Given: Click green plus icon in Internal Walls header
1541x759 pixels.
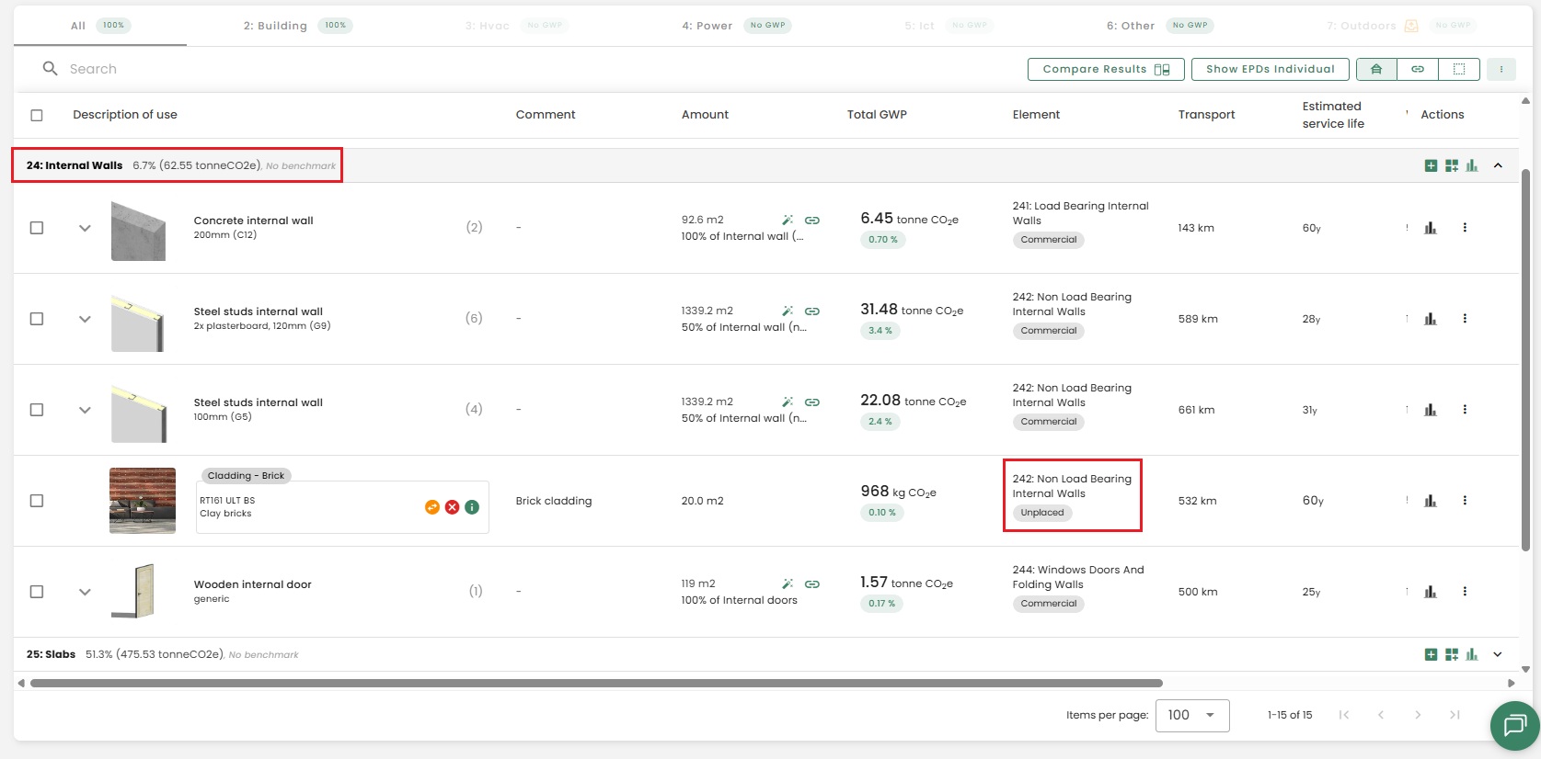Looking at the screenshot, I should click(1431, 165).
